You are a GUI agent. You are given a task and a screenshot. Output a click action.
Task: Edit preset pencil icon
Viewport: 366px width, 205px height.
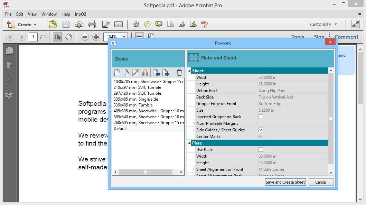coord(135,73)
